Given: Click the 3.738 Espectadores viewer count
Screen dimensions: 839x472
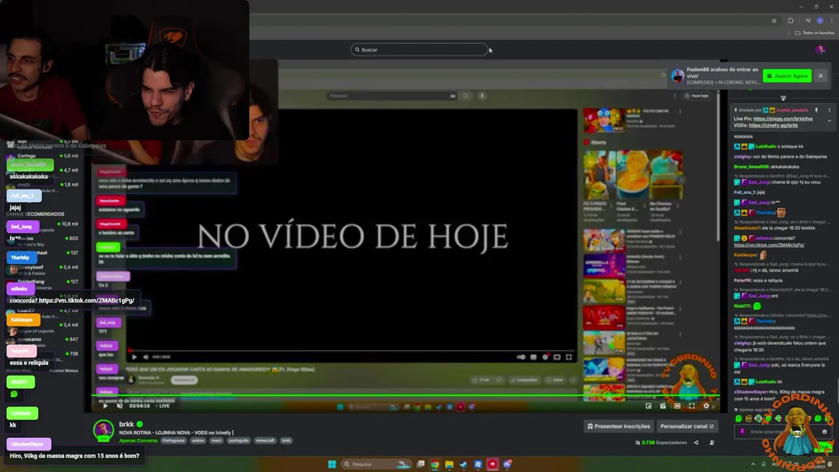Looking at the screenshot, I should tap(661, 442).
